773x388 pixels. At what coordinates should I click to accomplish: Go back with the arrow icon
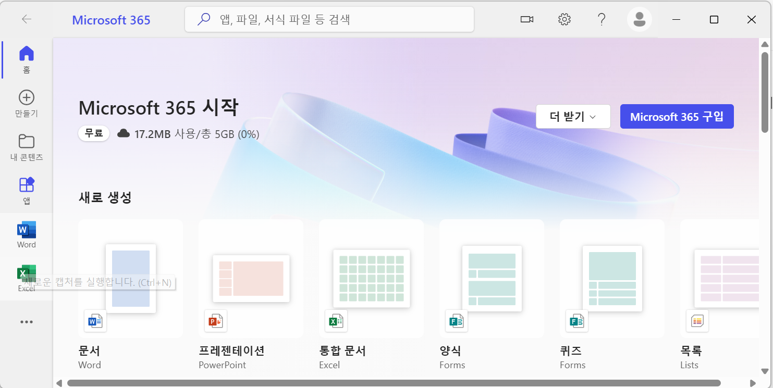click(x=26, y=19)
